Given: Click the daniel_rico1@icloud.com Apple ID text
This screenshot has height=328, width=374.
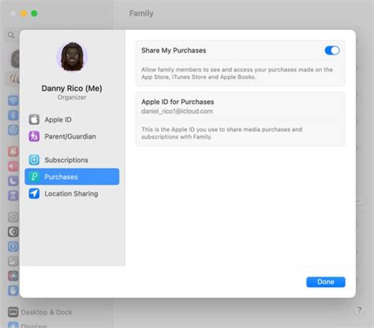Looking at the screenshot, I should click(177, 111).
